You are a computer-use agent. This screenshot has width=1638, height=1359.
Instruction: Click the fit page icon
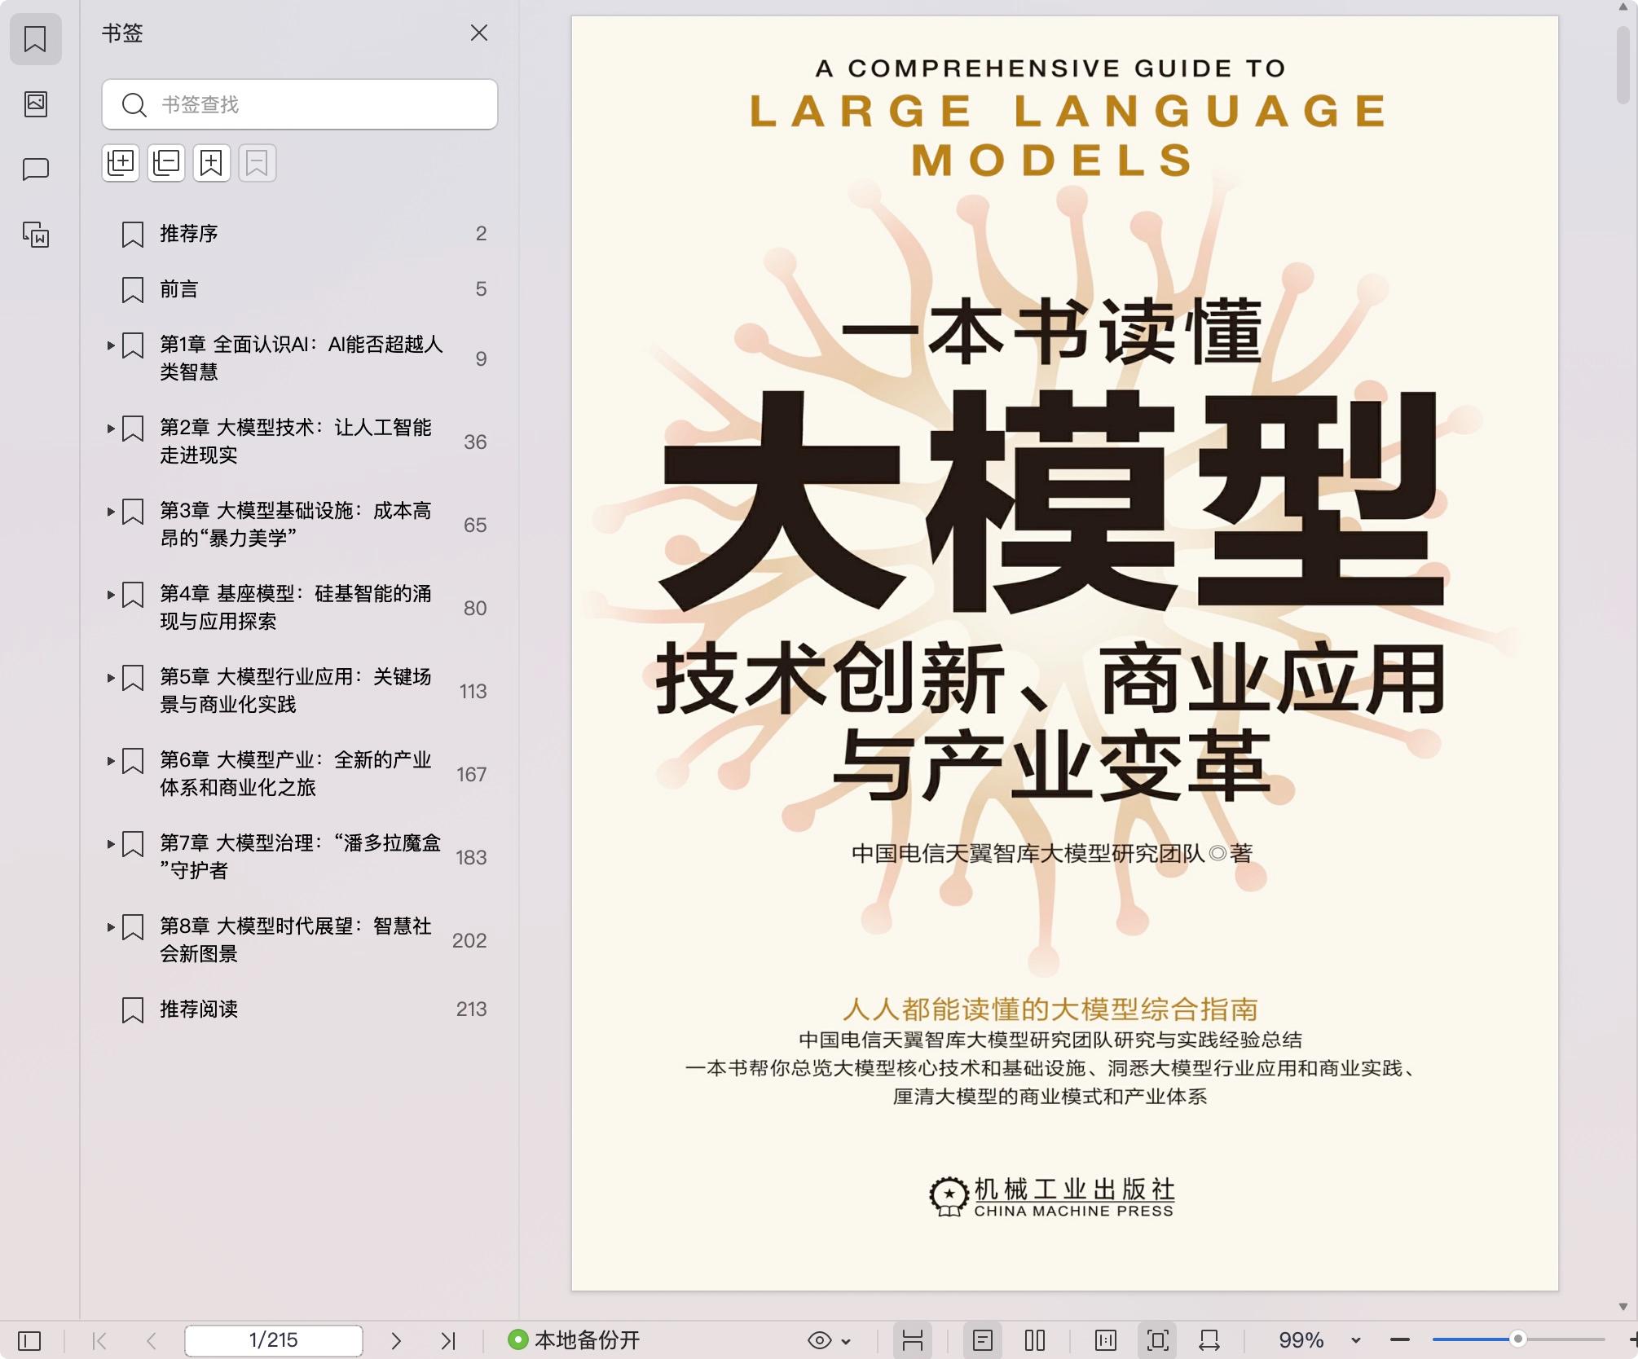coord(1158,1340)
